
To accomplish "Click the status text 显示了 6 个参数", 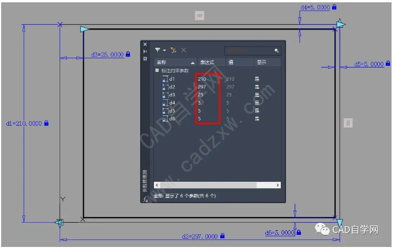I will 190,196.
